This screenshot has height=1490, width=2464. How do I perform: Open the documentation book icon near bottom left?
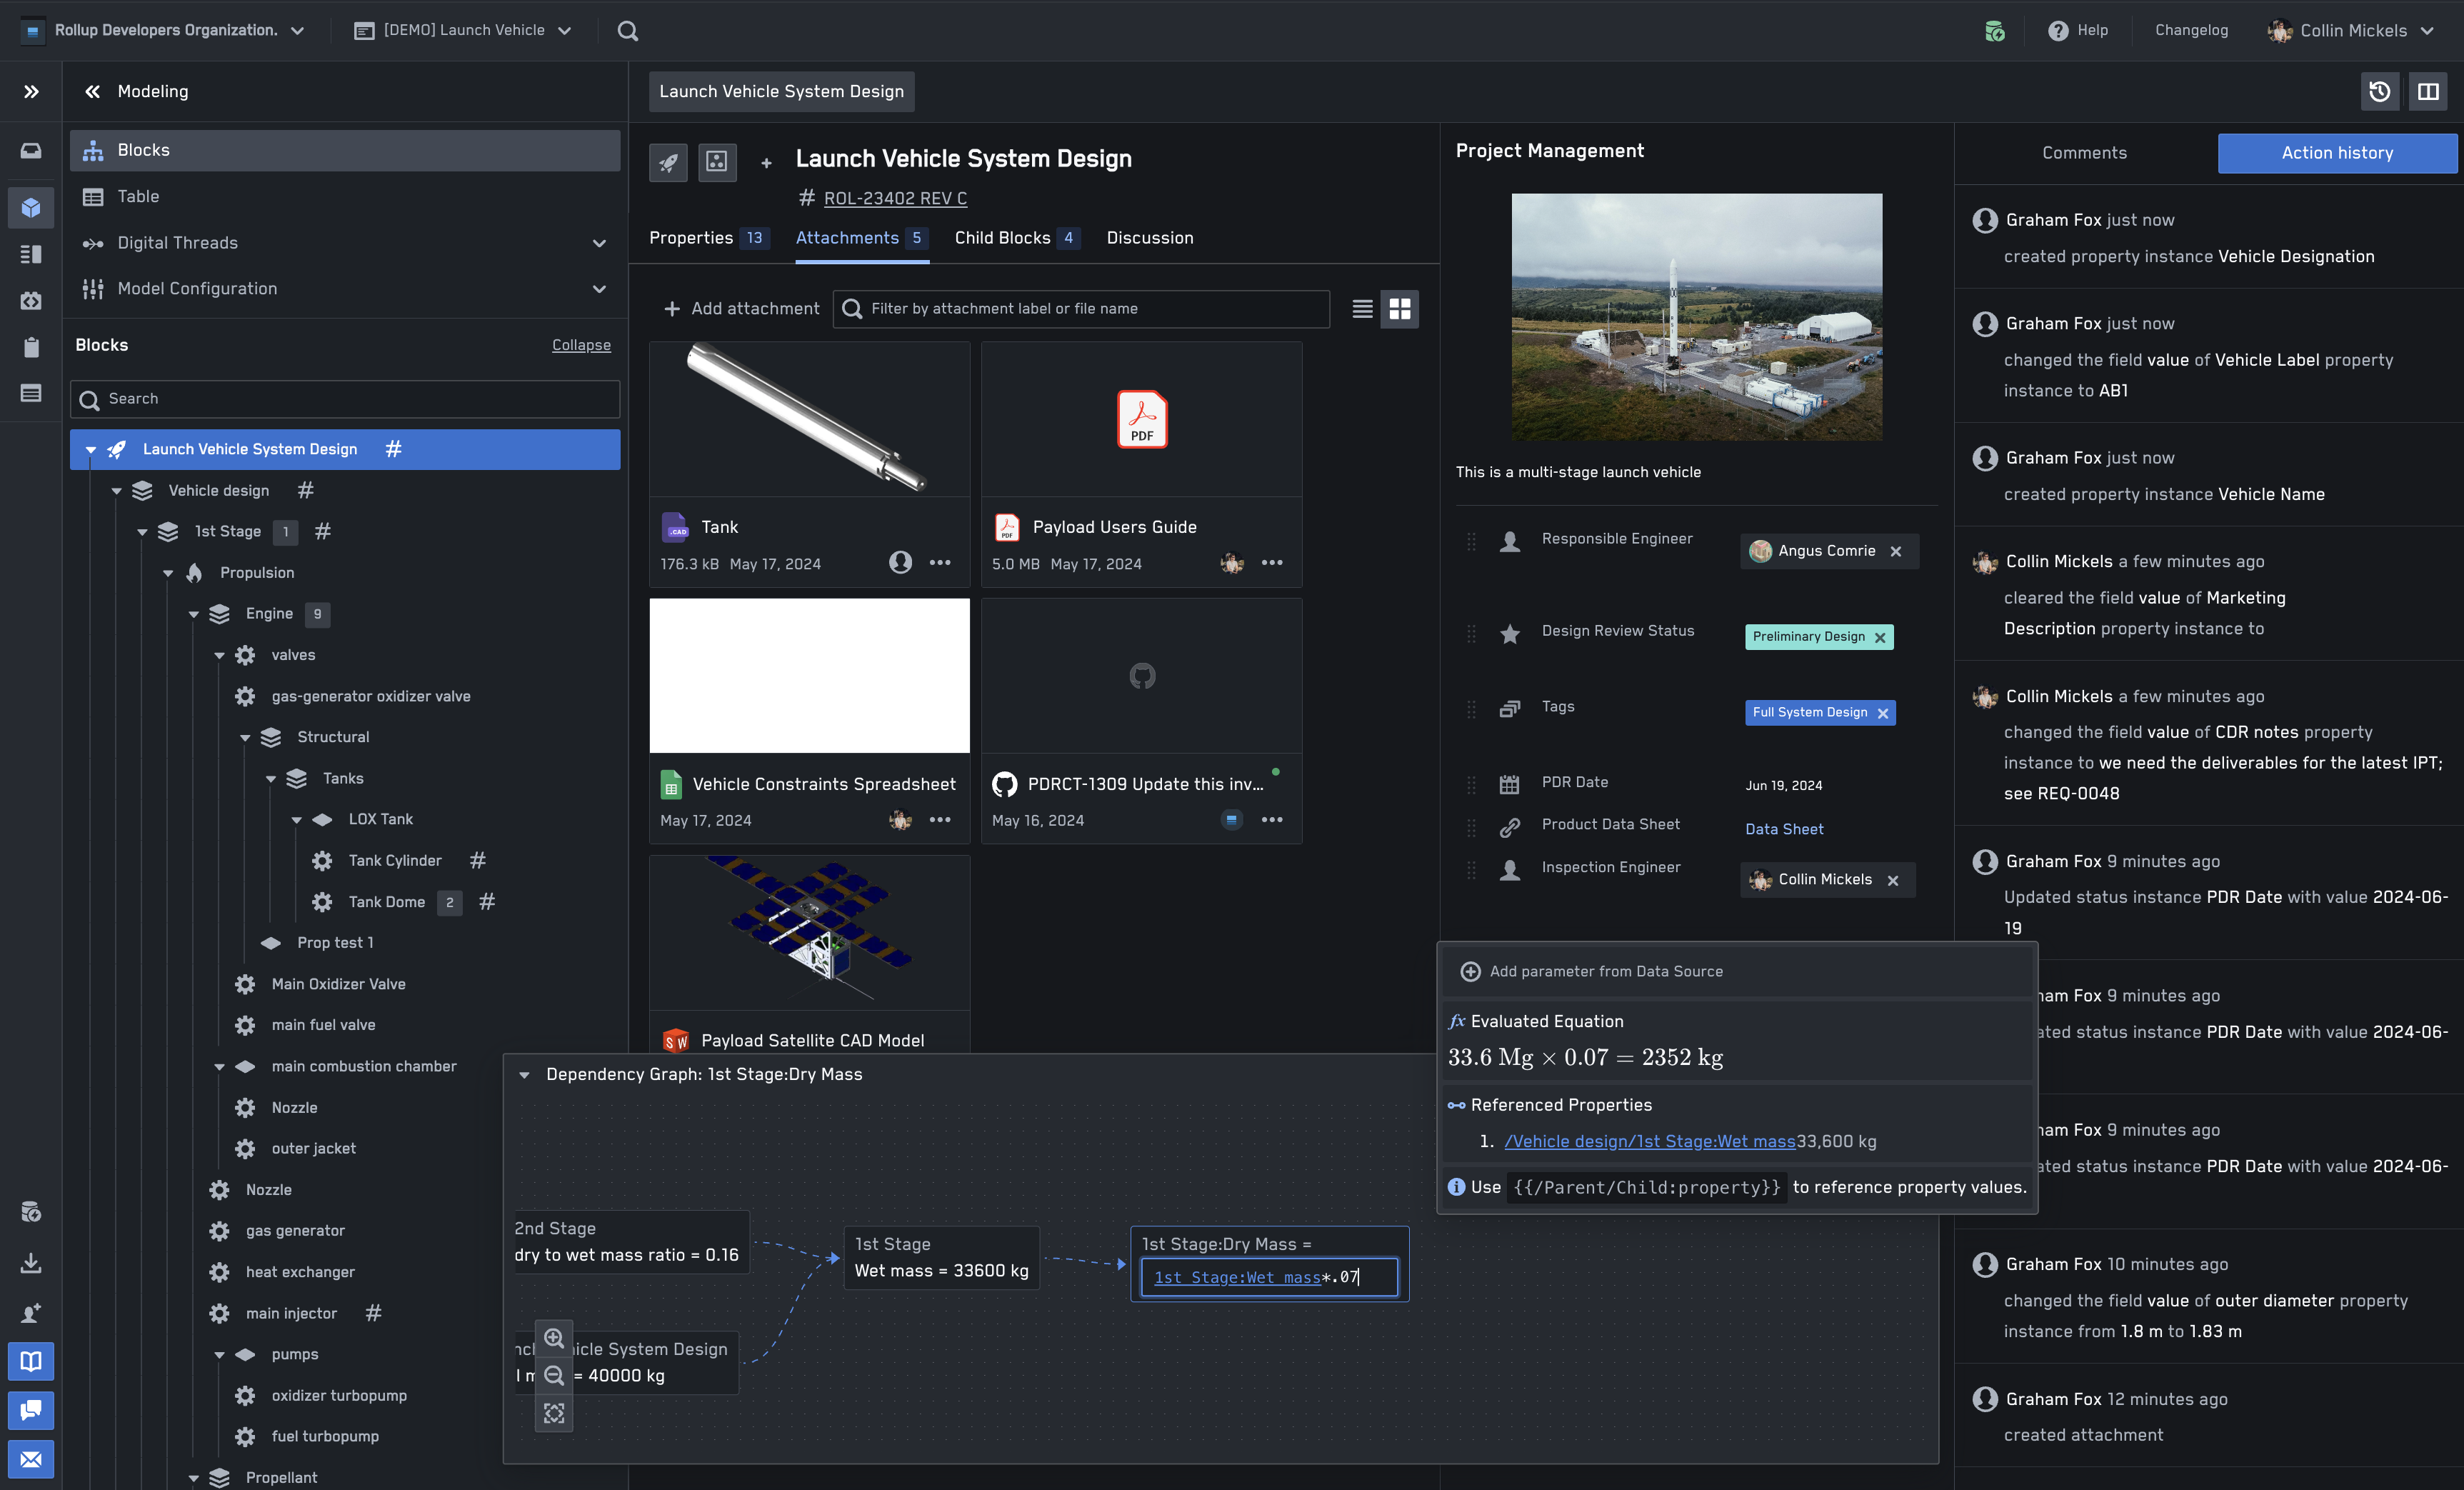tap(31, 1361)
